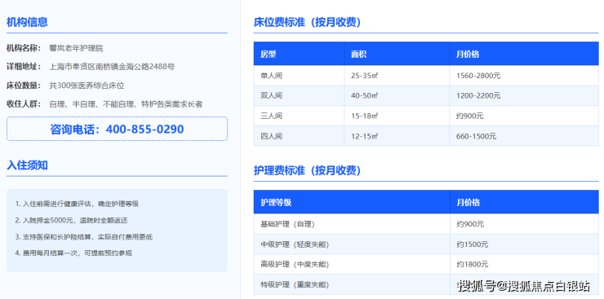
Task: Select the 四人间 row cell
Action: 299,136
